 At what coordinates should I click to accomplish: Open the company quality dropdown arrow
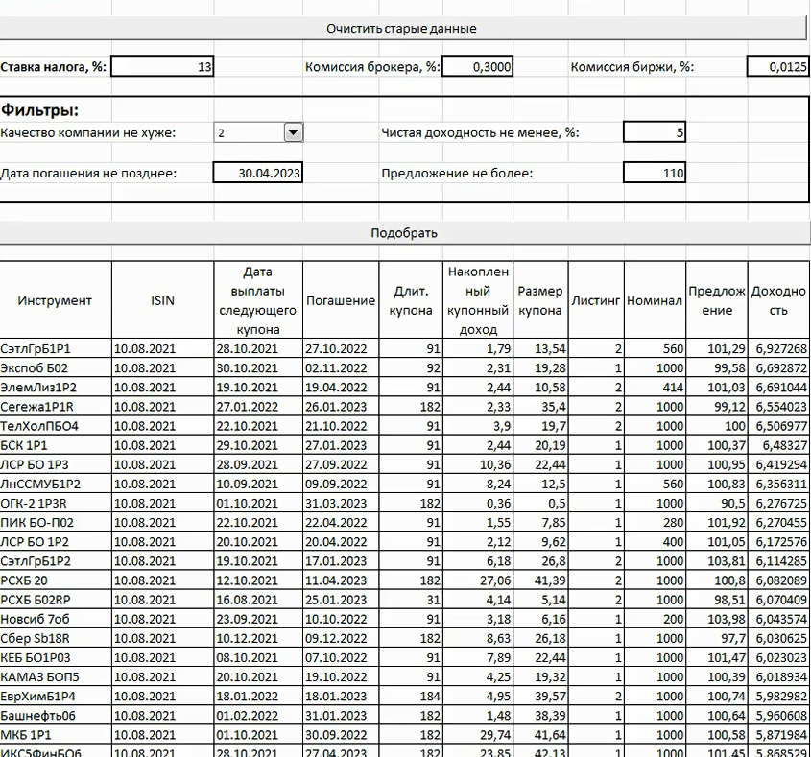tap(294, 133)
